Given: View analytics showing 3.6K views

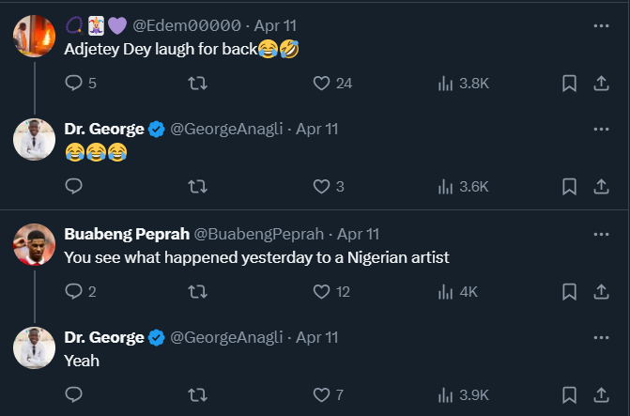Looking at the screenshot, I should click(464, 186).
